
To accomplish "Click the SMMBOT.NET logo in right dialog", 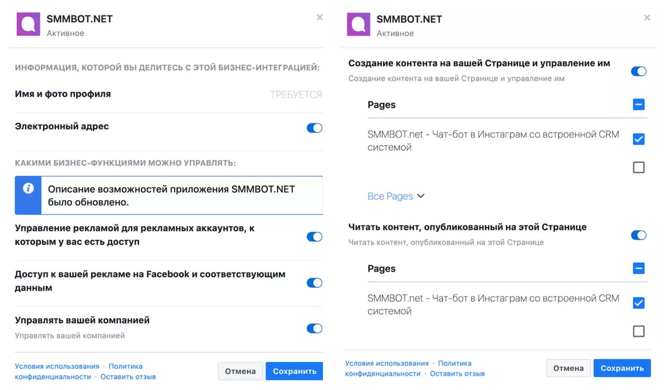I will [x=359, y=24].
